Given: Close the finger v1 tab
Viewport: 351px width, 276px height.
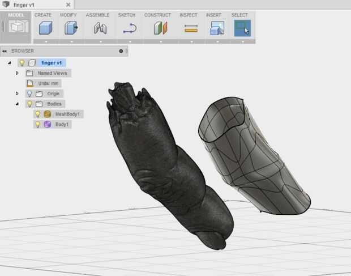Looking at the screenshot, I should [69, 5].
